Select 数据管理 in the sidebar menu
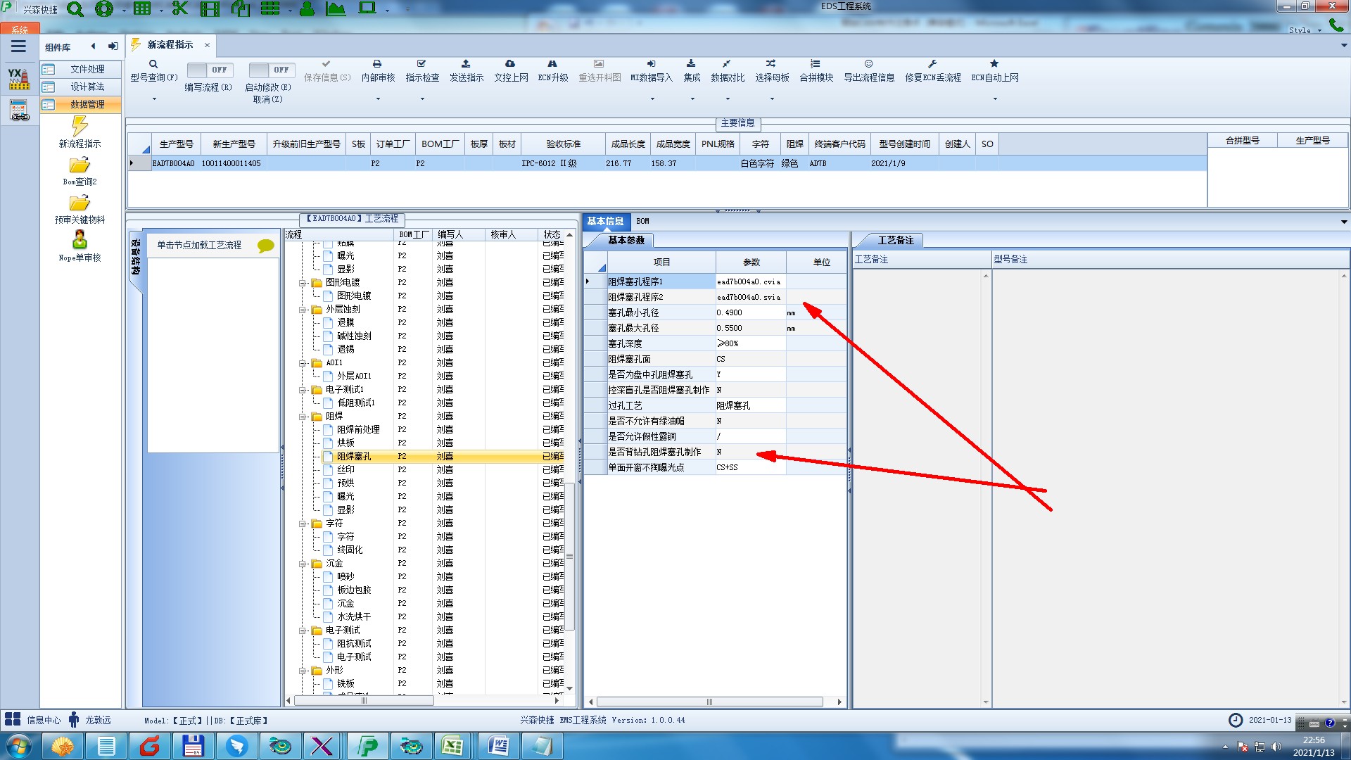This screenshot has width=1351, height=760. [87, 104]
